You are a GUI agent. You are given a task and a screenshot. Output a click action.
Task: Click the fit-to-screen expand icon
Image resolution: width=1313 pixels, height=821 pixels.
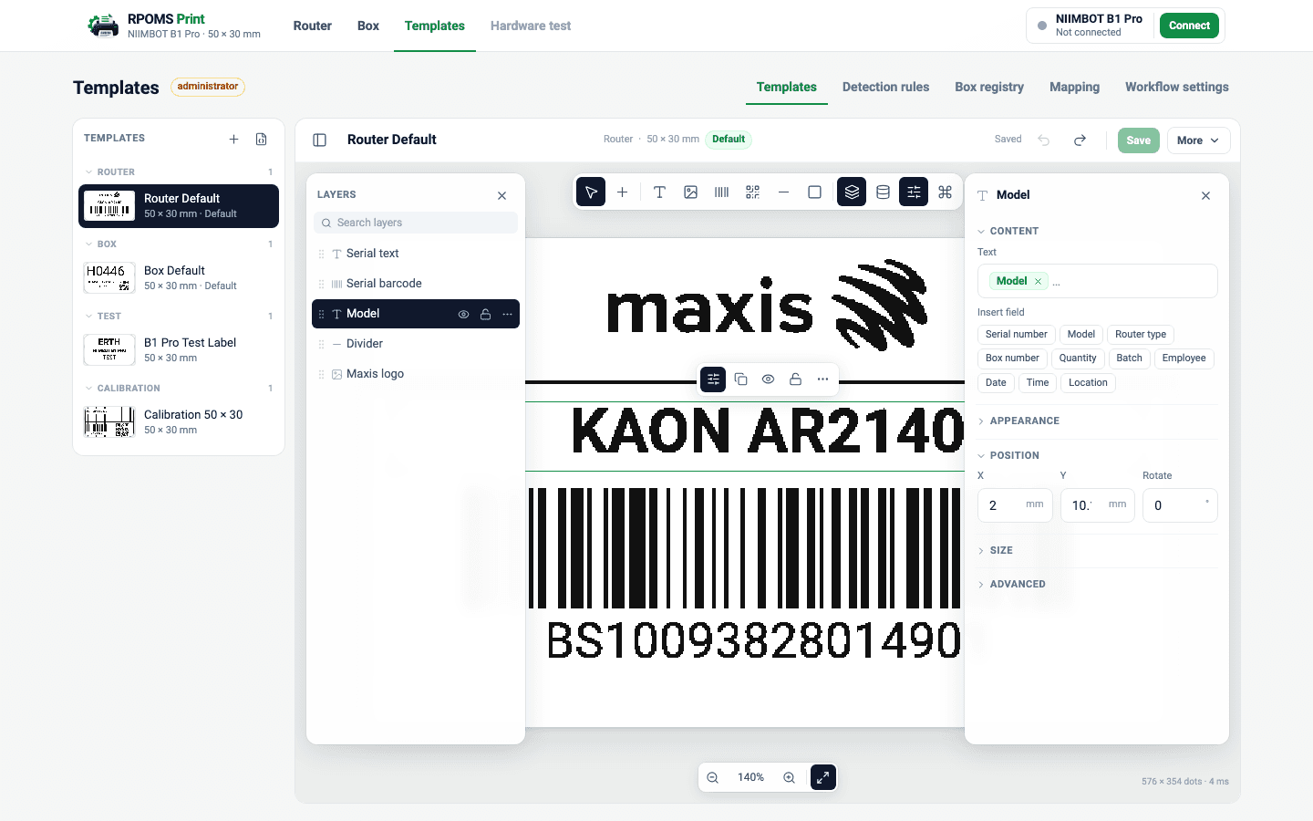(822, 777)
